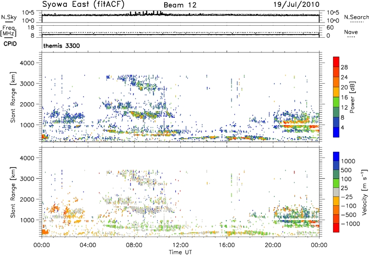Click the date "19/Jul/2010"
The height and width of the screenshot is (255, 369).
(x=296, y=4)
